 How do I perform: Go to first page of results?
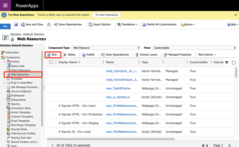203,145
